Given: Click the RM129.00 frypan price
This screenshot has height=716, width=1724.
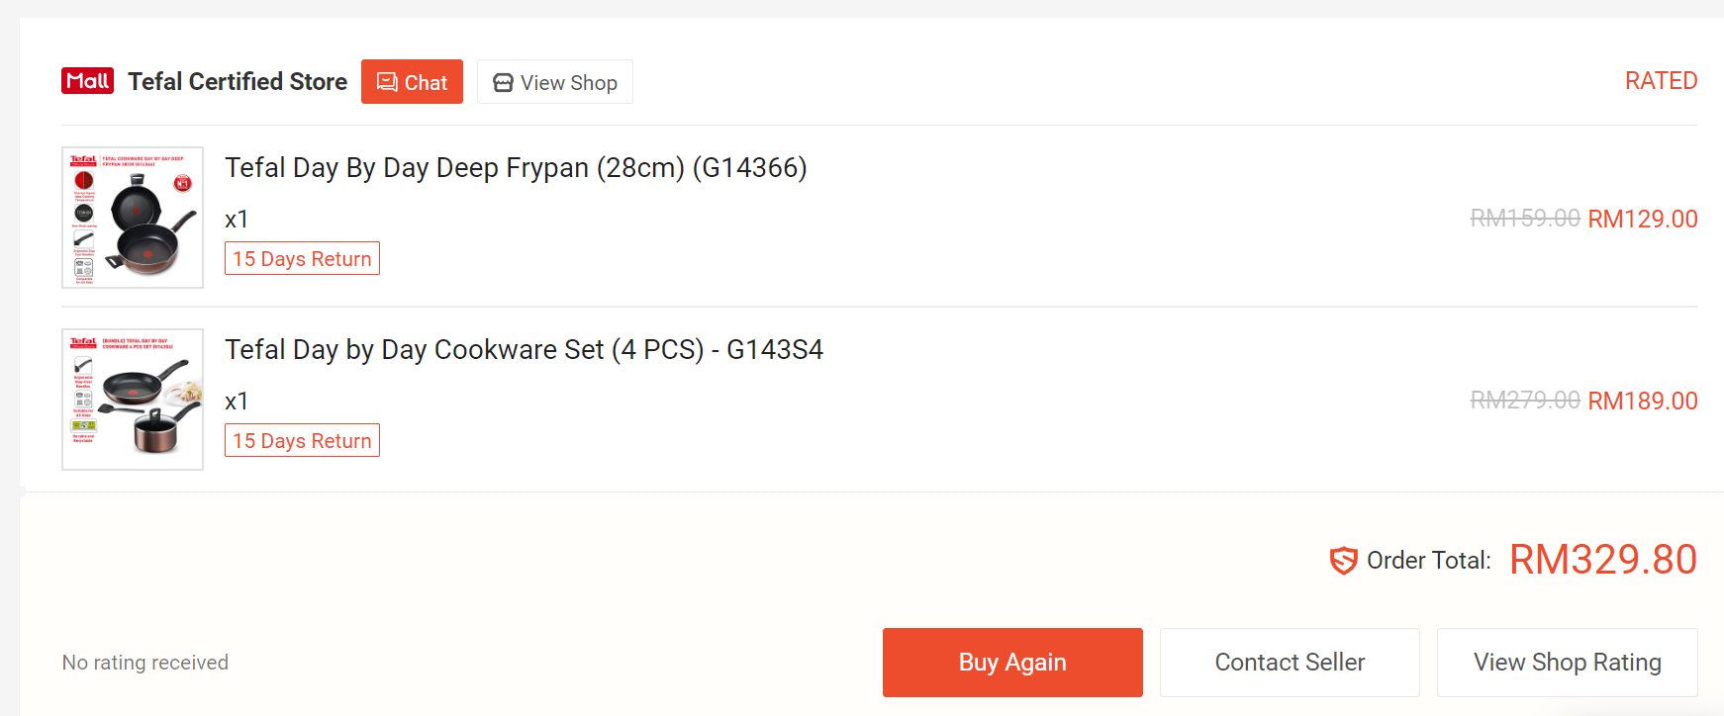Looking at the screenshot, I should pyautogui.click(x=1642, y=220).
